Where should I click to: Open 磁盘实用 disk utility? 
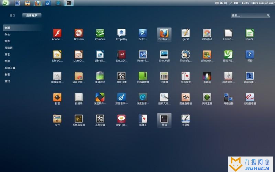[57, 77]
